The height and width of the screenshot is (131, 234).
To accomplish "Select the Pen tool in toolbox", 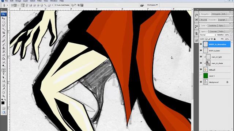I will pos(4,70).
